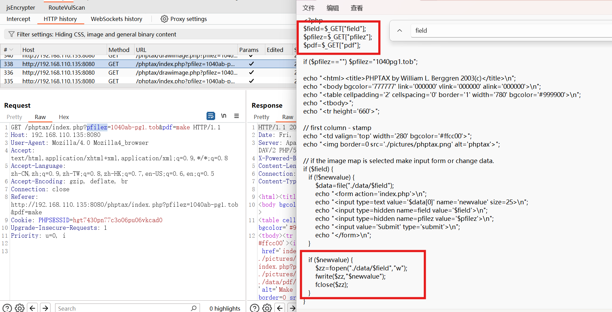This screenshot has width=612, height=312.
Task: Click the help icon under Request panel
Action: click(x=7, y=308)
